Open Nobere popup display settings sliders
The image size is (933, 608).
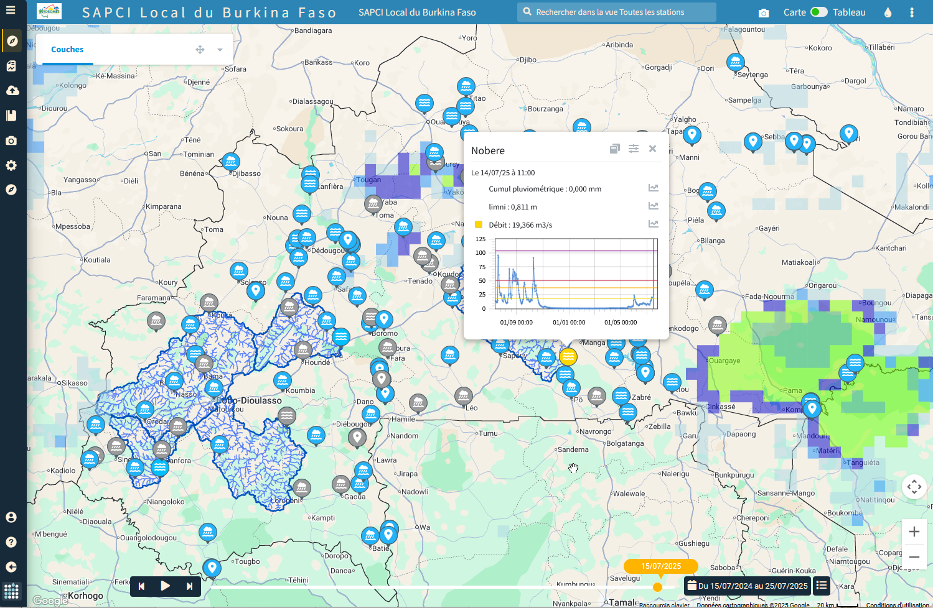634,149
